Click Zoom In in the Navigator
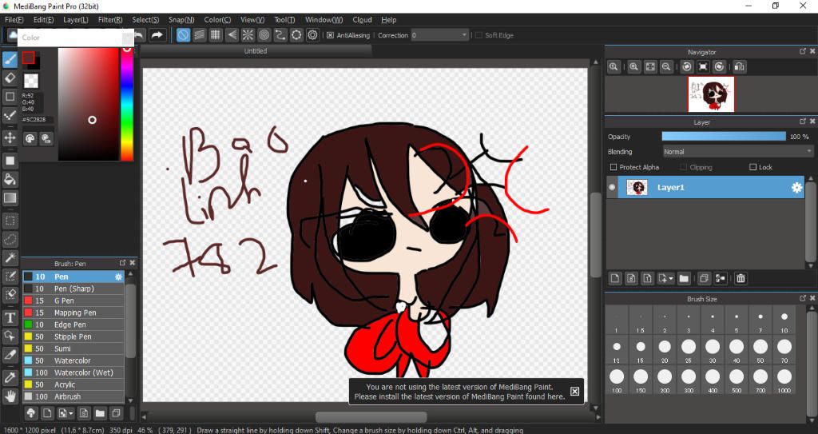 [x=633, y=67]
